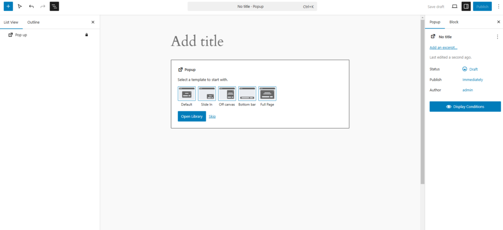Viewport: 503px width, 230px height.
Task: Click the lock icon on Pop up row
Action: [x=86, y=35]
